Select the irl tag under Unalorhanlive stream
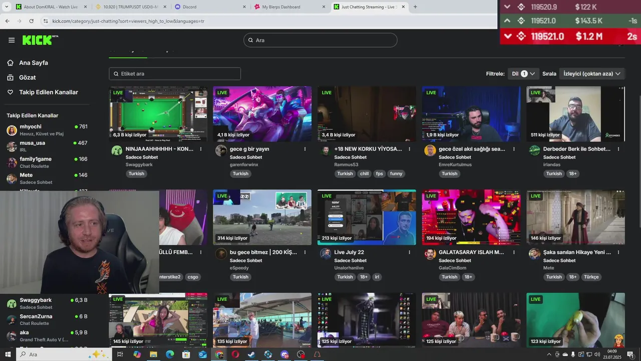The height and width of the screenshot is (361, 641). coord(377,277)
